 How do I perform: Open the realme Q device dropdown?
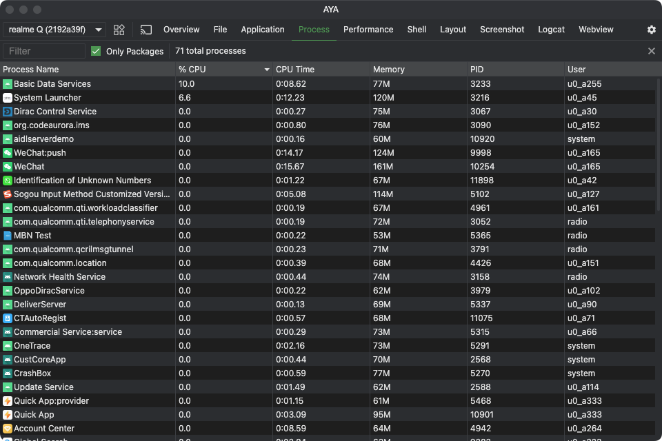click(x=54, y=30)
